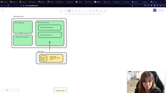The height and width of the screenshot is (93, 166).
Task: Switch to the Newsletter browser tab
Action: click(x=51, y=2)
